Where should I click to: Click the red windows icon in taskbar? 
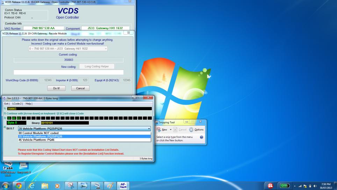[270, 186]
